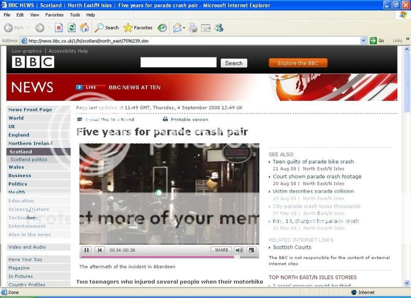Screen dimensions: 411x298
Task: Open the File menu
Action: pos(7,15)
